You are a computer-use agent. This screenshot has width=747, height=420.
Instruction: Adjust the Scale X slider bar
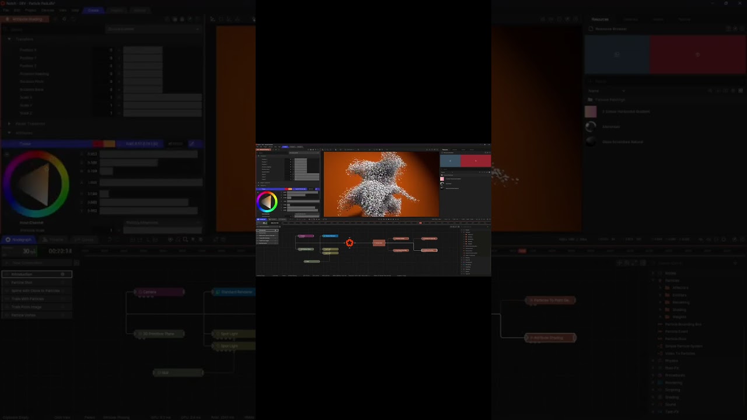point(162,97)
